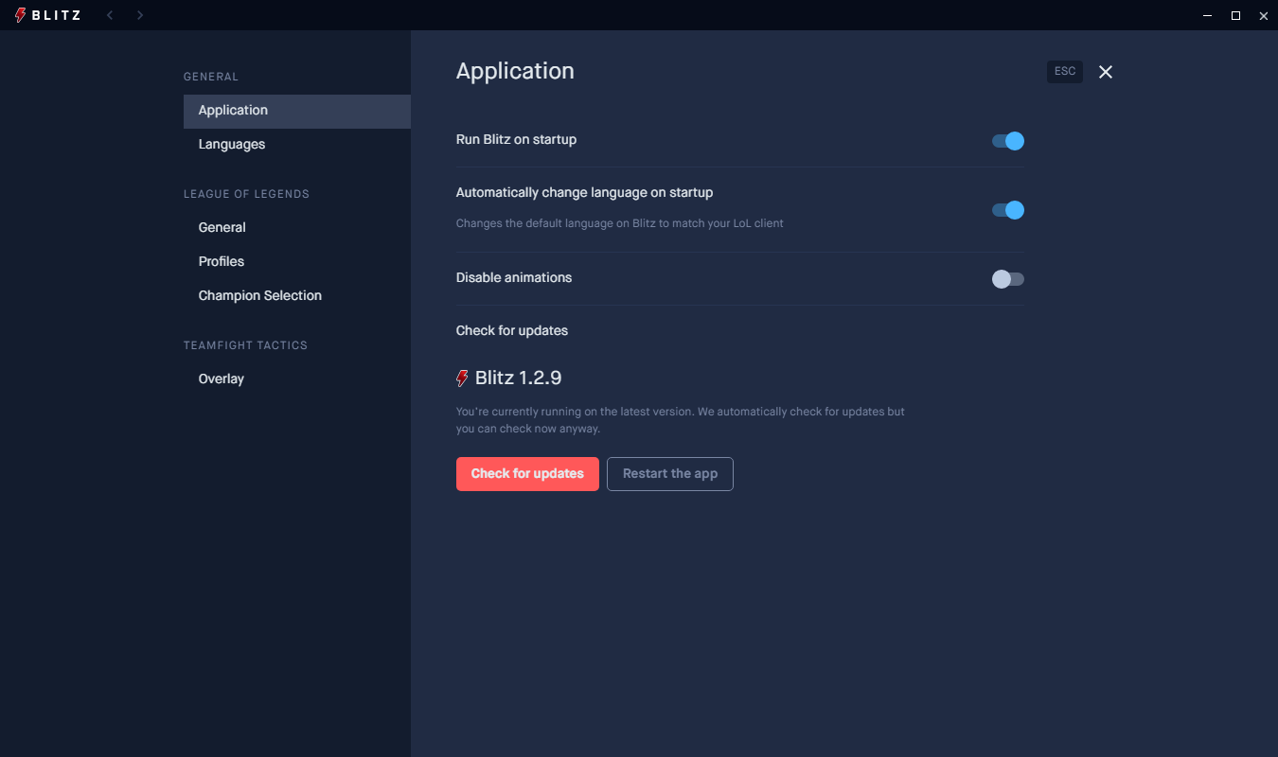Toggle automatic language change on startup
Viewport: 1278px width, 757px height.
tap(1008, 210)
